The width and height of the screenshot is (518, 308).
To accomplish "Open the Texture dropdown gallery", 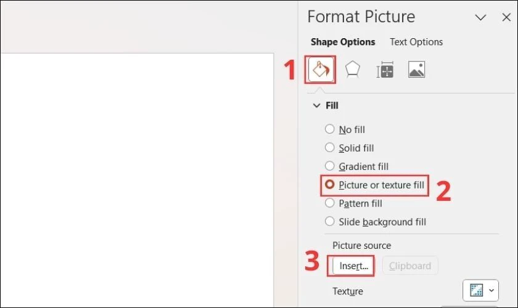I will pos(480,291).
